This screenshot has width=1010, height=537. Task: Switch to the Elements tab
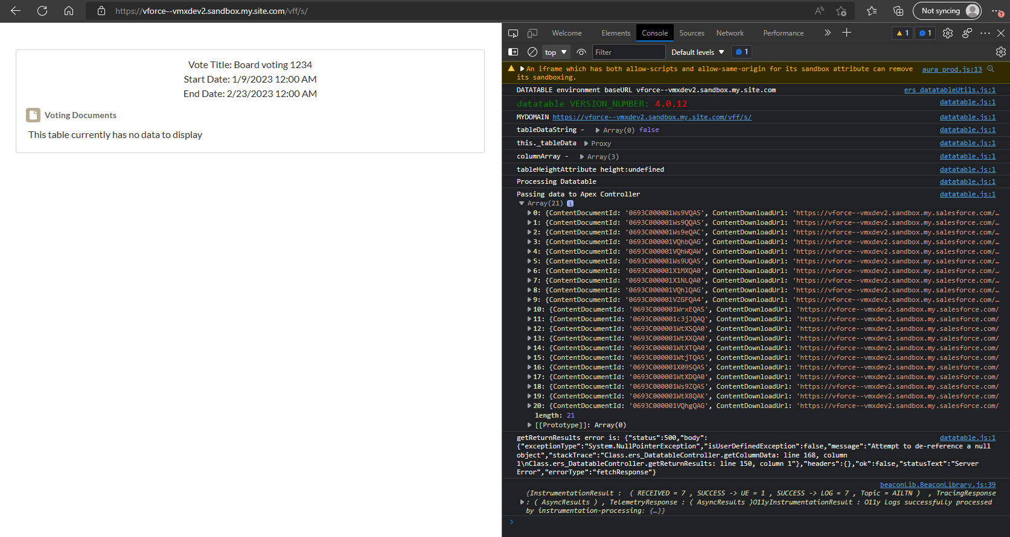616,33
